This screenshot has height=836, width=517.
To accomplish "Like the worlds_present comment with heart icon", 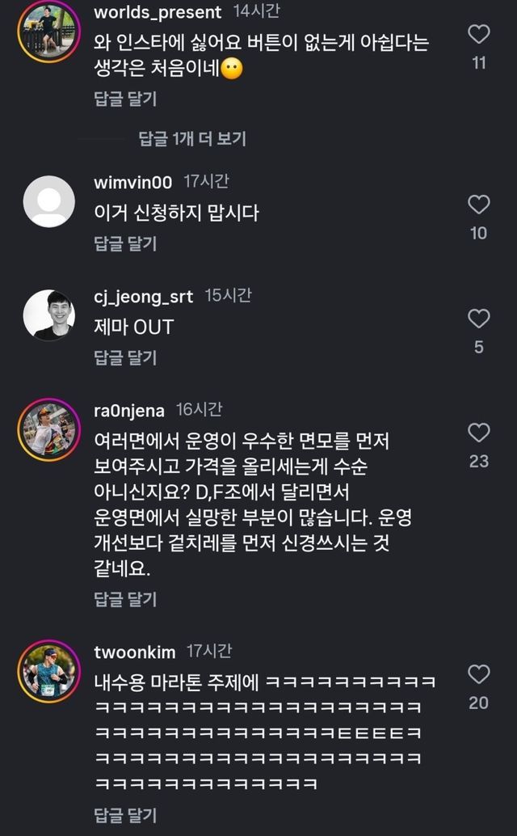I will pos(479,34).
